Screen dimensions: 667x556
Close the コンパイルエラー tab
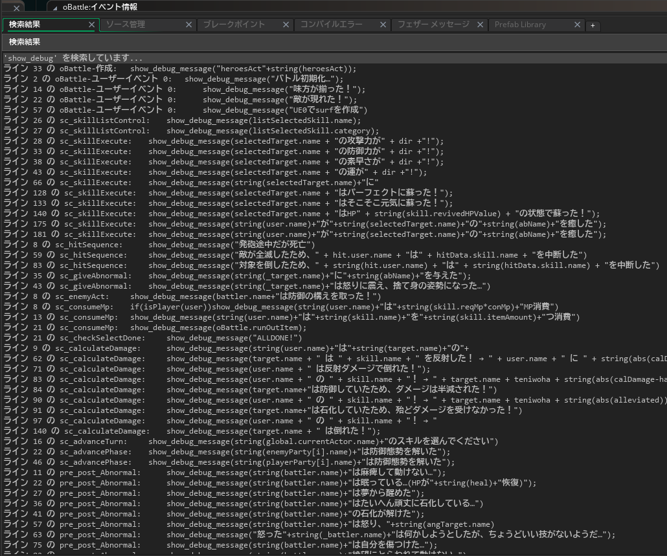383,25
